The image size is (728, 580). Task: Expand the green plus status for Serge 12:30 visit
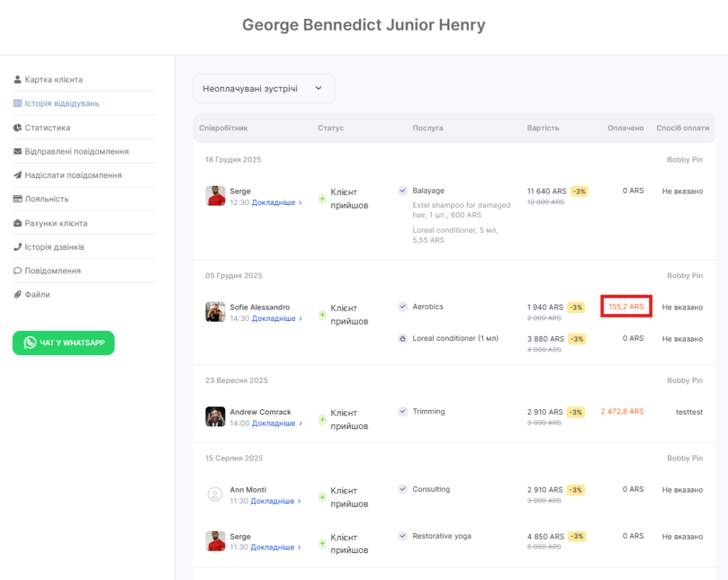tap(322, 199)
